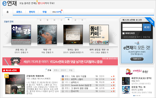156x98 pixels.
Task: Toggle the 아이디저장 checkbox
Action: tap(123, 33)
